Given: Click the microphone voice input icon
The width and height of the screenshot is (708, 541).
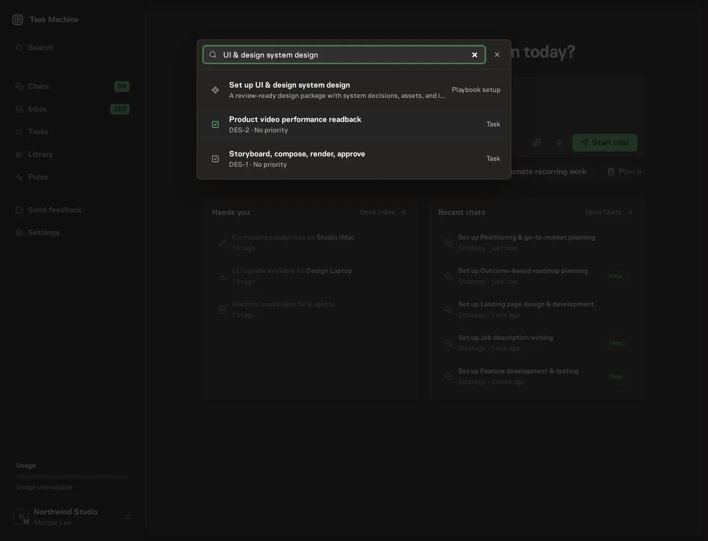Looking at the screenshot, I should tap(559, 143).
